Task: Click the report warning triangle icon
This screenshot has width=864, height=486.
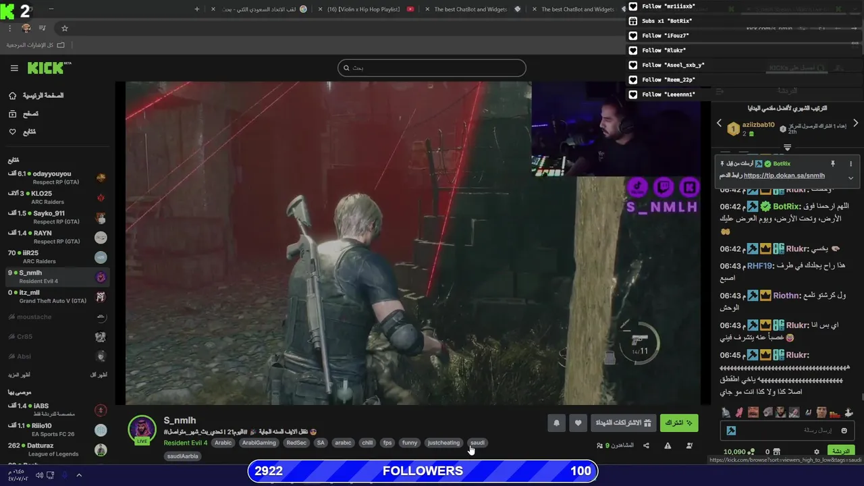Action: tap(668, 446)
